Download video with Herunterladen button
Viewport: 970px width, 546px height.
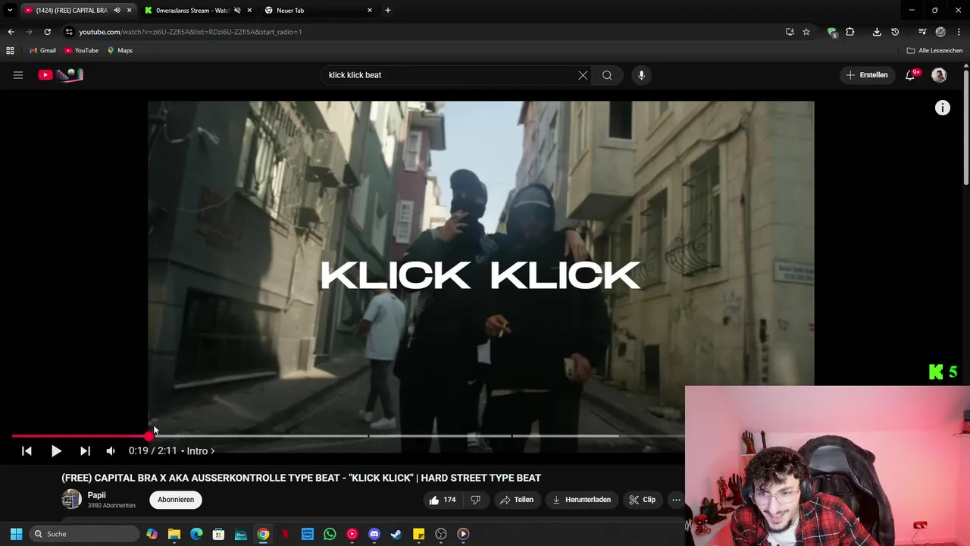click(581, 500)
